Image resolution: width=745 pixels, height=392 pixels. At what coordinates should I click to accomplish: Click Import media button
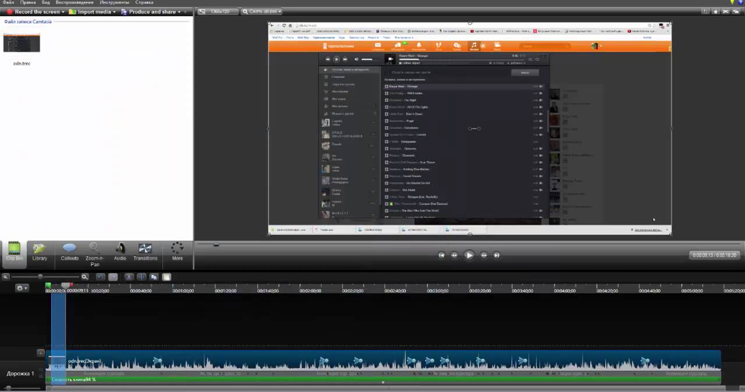tap(89, 12)
